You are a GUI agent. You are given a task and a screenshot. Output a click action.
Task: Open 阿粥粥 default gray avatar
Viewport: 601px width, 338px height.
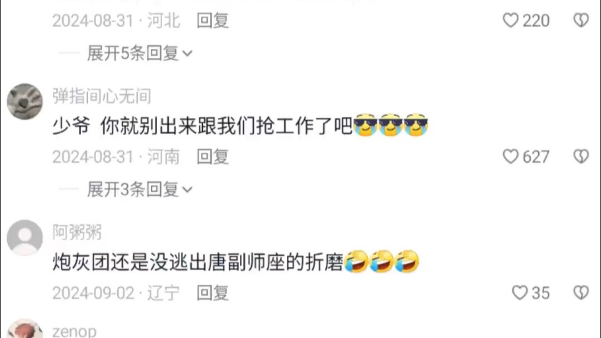pyautogui.click(x=25, y=238)
